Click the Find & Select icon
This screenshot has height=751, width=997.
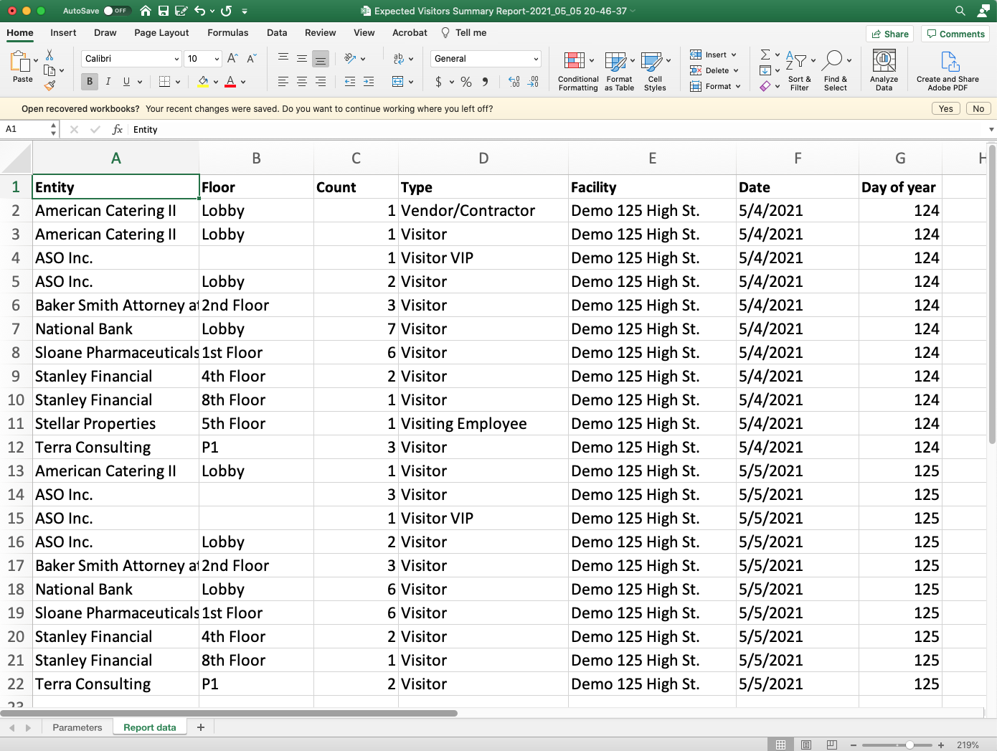click(x=836, y=70)
